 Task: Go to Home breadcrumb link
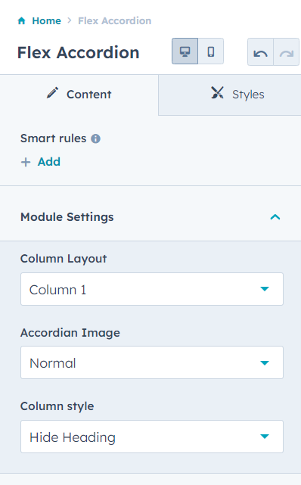[x=46, y=20]
